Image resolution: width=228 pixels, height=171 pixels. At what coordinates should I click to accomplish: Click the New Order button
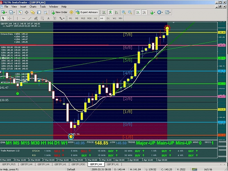point(59,12)
